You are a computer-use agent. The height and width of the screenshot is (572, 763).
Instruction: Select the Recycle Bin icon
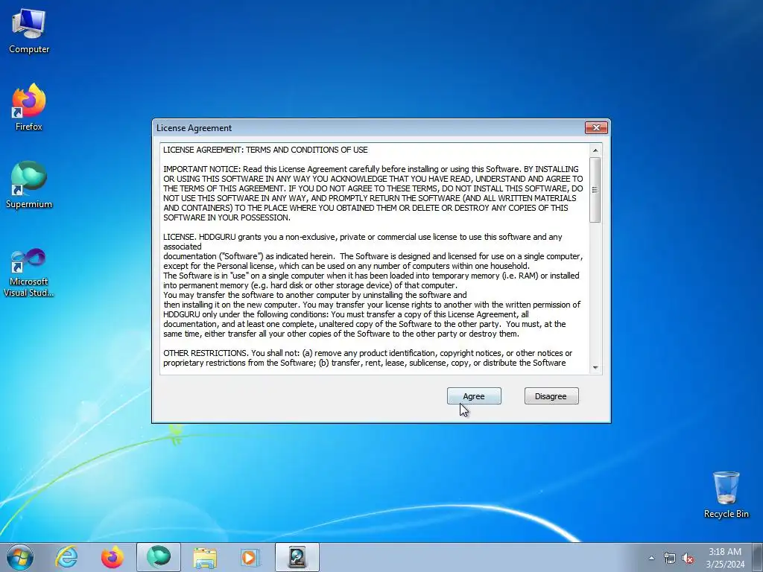coord(726,495)
